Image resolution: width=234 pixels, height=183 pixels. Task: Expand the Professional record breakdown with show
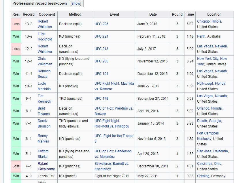[x=76, y=3]
